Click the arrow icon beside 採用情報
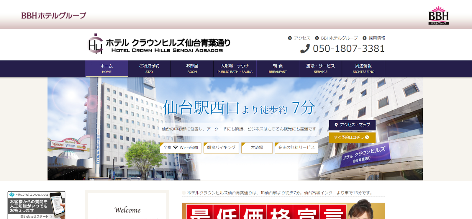Screen dimensions: 472x219 point(365,38)
